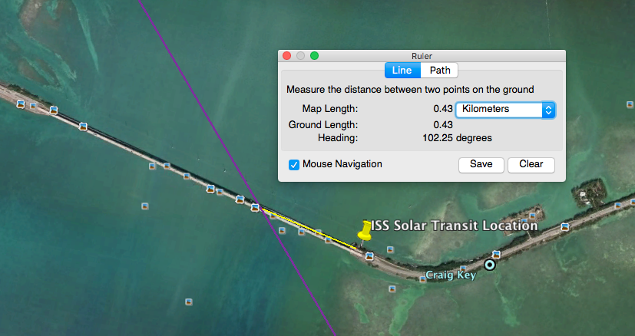Open the Kilometers unit dropdown
This screenshot has height=336, width=635.
pyautogui.click(x=505, y=109)
